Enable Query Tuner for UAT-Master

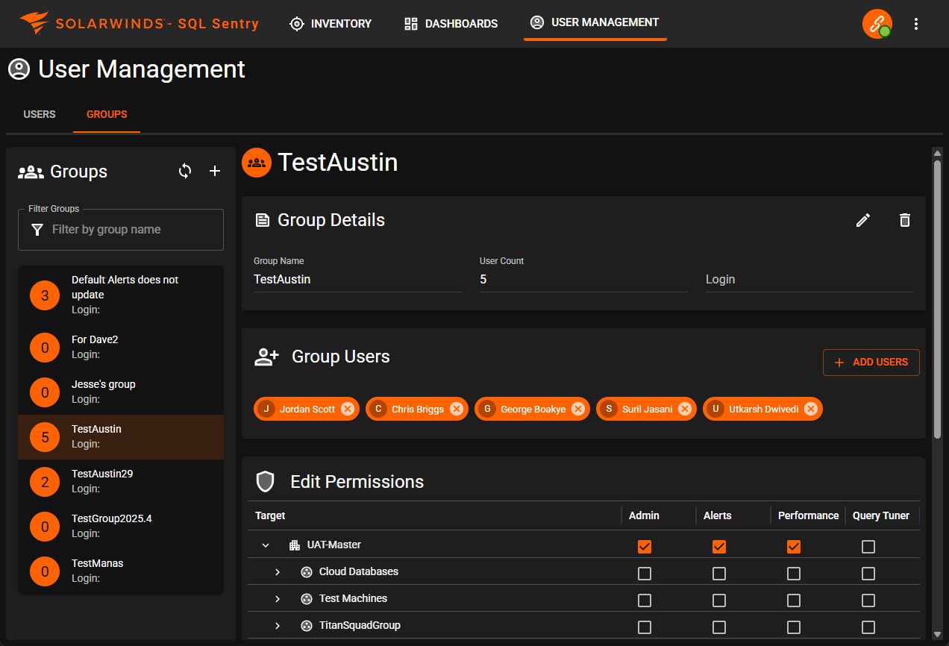point(868,547)
